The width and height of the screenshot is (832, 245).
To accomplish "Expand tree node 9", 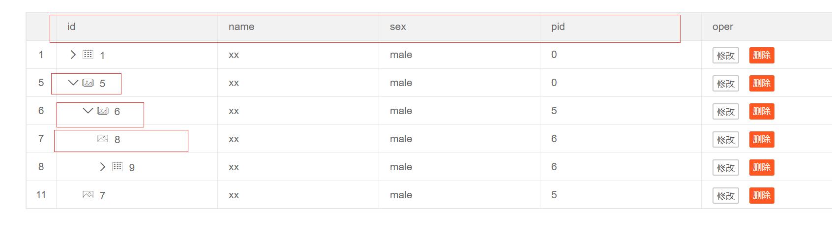I will tap(102, 167).
